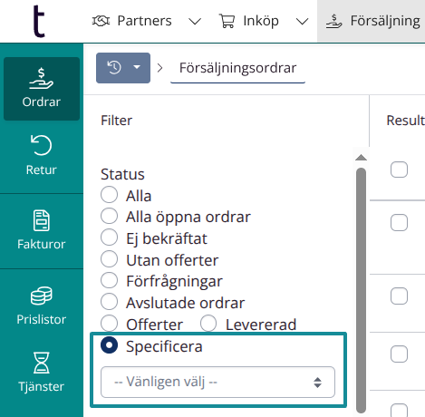
Task: Expand the history dropdown caret
Action: [137, 67]
